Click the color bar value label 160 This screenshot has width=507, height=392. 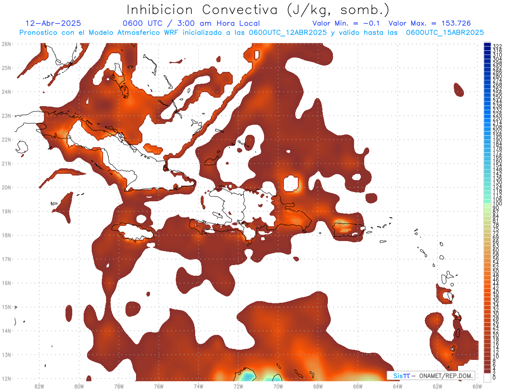pyautogui.click(x=497, y=161)
